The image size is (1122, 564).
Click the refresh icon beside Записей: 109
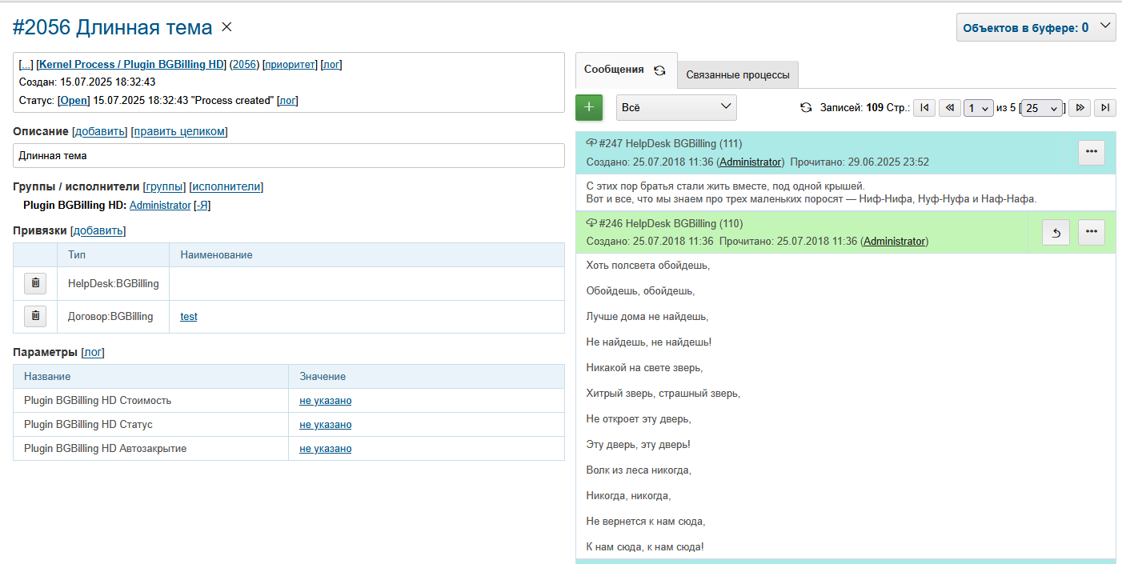(x=806, y=106)
